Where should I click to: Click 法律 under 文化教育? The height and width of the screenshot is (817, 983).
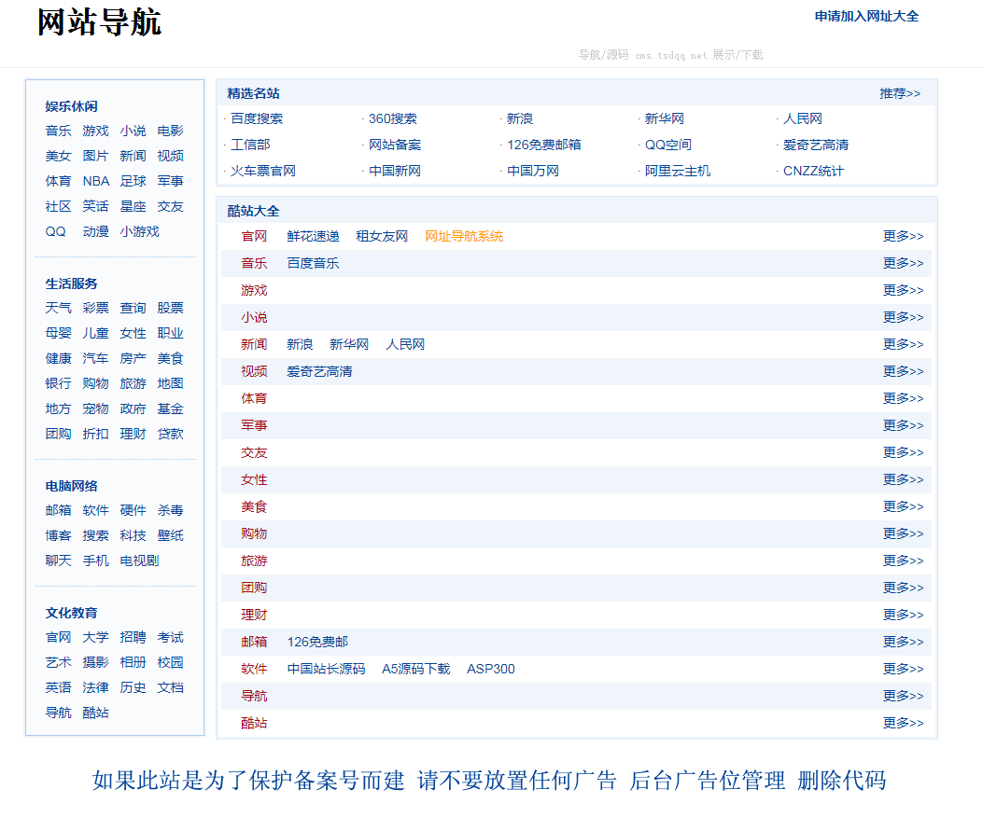coord(96,687)
